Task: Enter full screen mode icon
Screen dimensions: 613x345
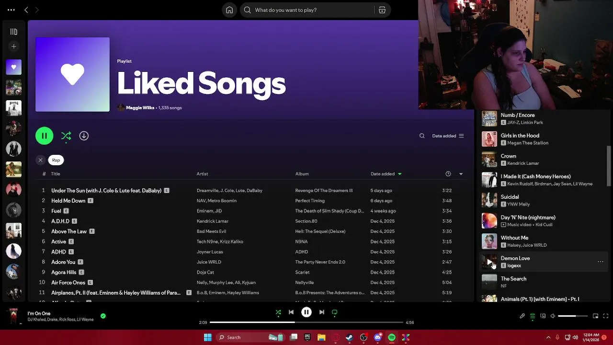Action: tap(605, 316)
